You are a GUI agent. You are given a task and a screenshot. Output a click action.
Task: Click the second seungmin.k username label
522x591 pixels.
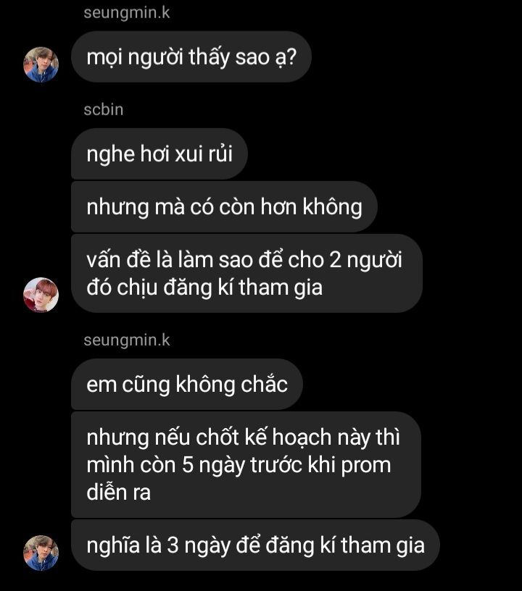[x=127, y=340]
